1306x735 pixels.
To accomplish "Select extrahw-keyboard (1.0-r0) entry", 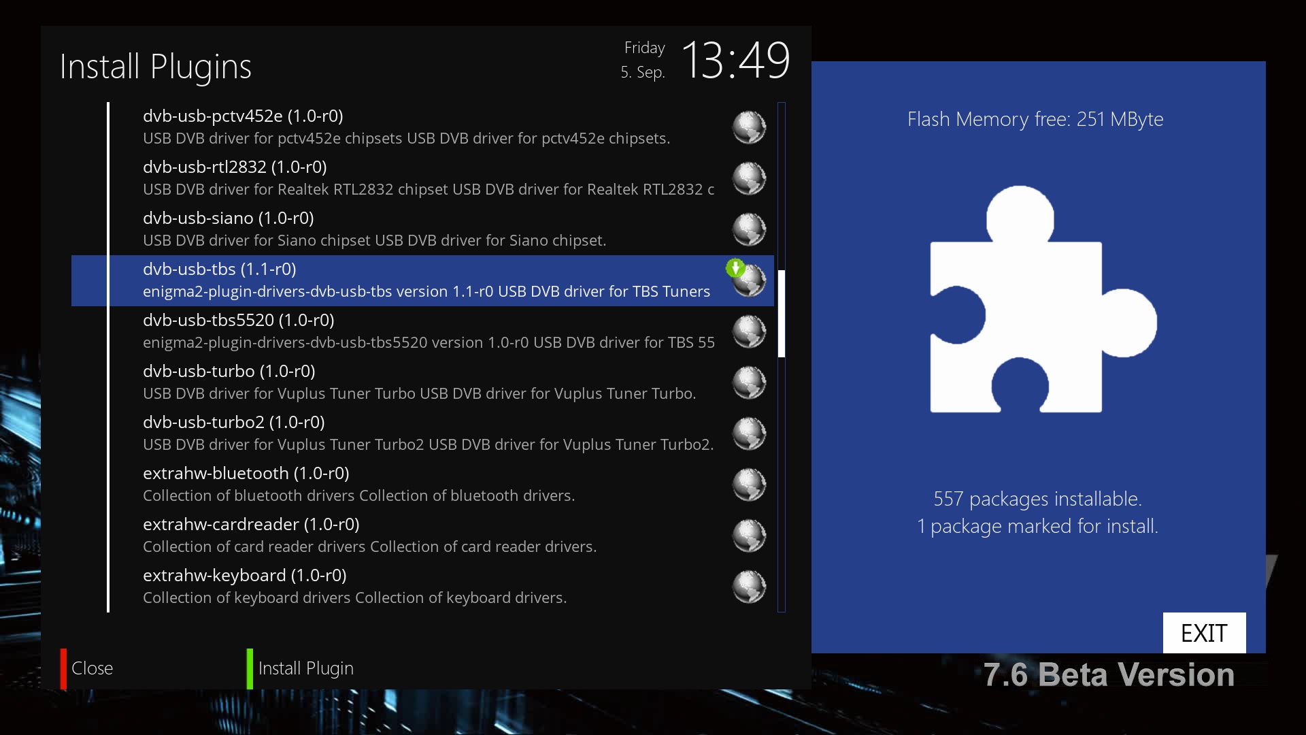I will click(422, 587).
